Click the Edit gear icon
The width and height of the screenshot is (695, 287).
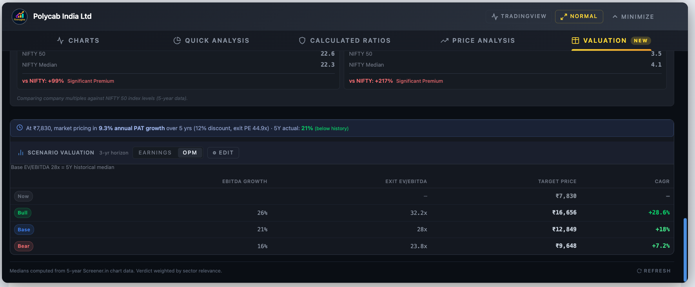coord(214,153)
